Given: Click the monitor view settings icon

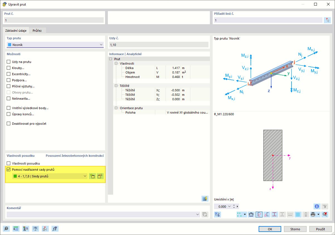Looking at the screenshot, I should tap(36, 229).
